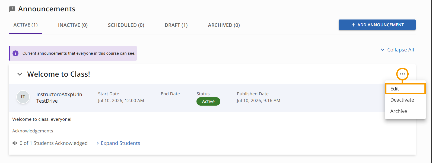Expand Students list arrow
The image size is (432, 163).
98,143
